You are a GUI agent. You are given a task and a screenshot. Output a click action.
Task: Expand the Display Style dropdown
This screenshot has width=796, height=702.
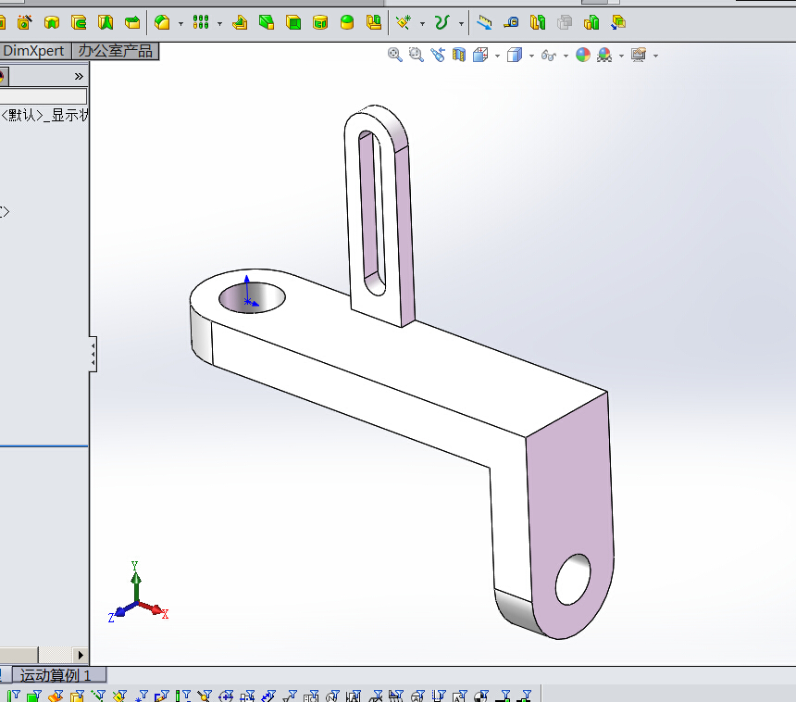[531, 56]
